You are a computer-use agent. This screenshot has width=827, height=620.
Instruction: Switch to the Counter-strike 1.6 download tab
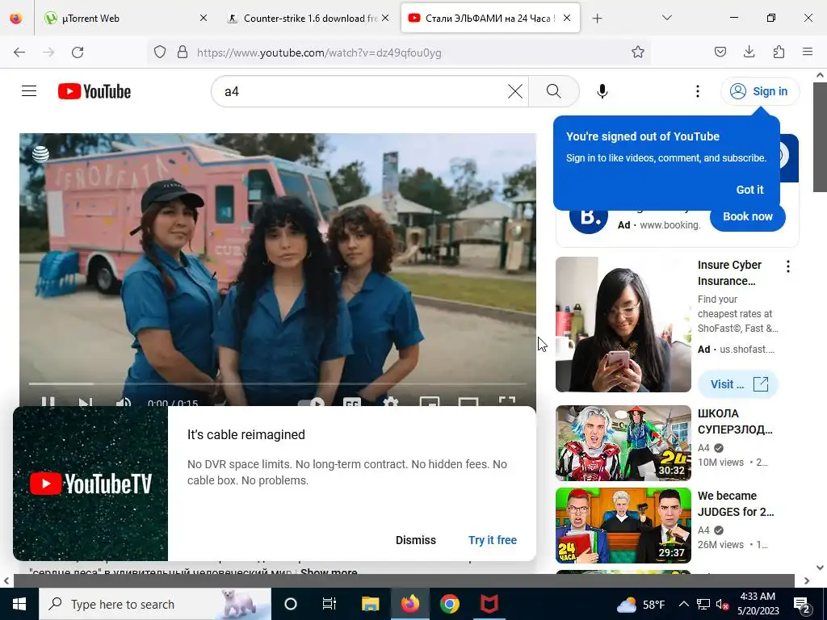(310, 18)
